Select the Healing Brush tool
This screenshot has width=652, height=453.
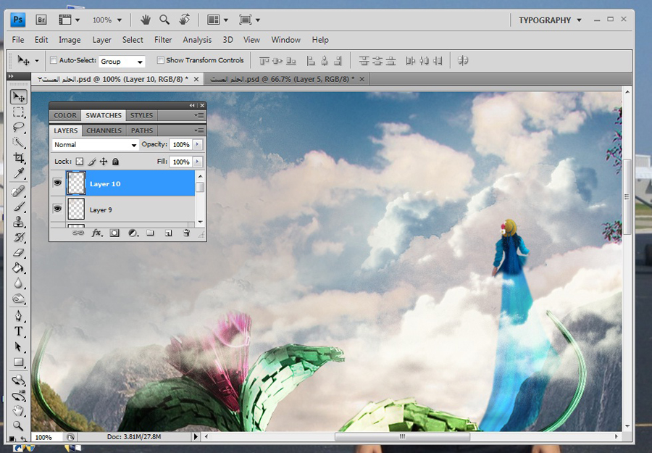[18, 191]
